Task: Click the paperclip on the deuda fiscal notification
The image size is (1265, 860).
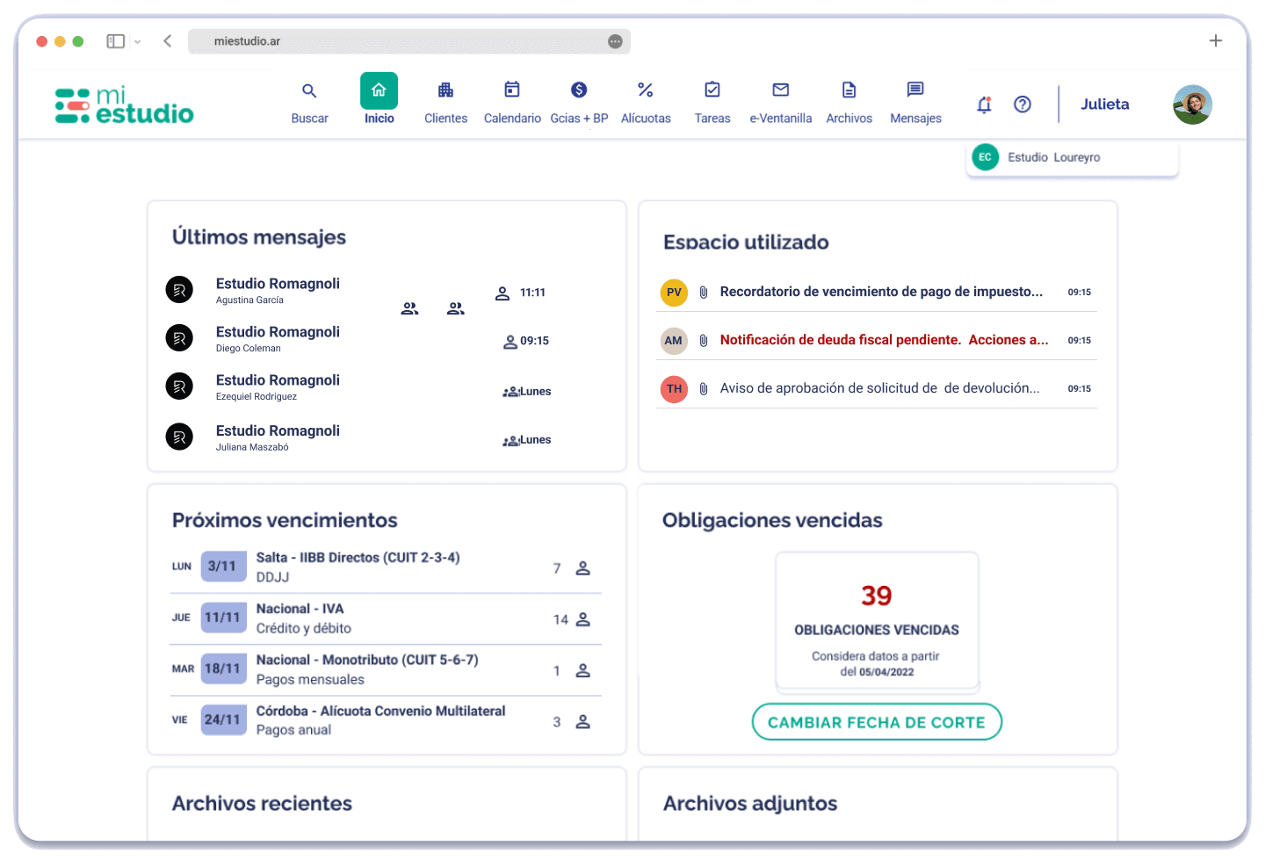Action: 704,340
